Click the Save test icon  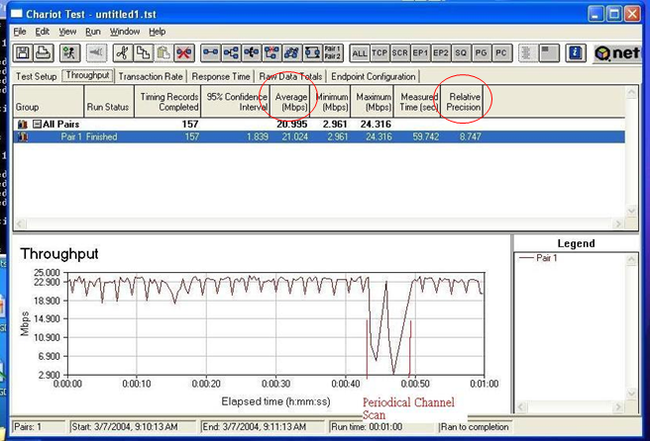[23, 53]
